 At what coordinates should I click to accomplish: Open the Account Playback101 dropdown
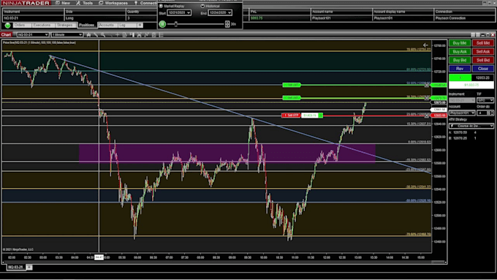462,113
